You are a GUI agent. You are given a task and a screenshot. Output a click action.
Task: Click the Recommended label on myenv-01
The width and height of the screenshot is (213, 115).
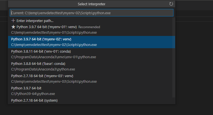[x=89, y=27]
